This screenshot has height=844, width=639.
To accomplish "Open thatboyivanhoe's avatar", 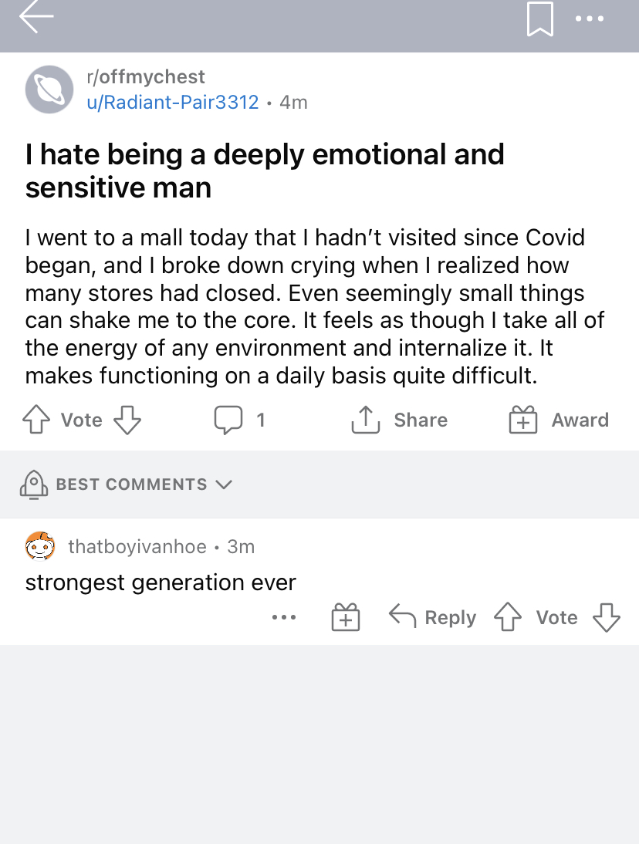I will 40,547.
